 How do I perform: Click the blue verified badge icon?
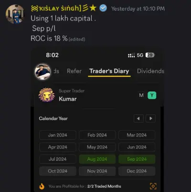[103, 9]
